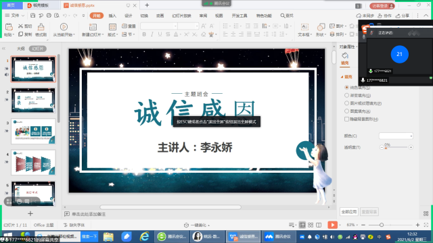Click Missing Fonts (缺失字体) in status bar
The image size is (433, 243).
74,225
